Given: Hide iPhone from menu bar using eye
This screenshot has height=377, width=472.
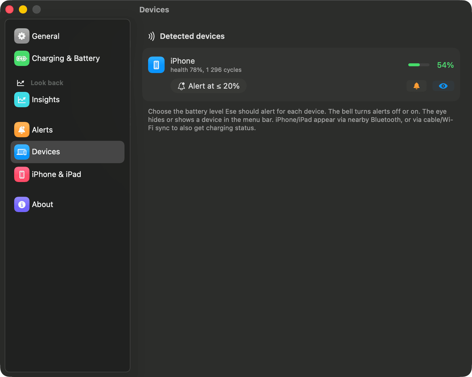Looking at the screenshot, I should [443, 86].
